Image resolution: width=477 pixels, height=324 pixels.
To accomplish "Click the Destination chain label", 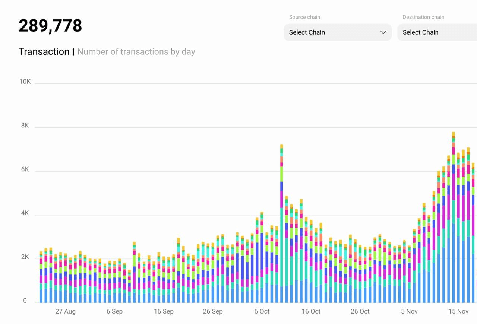I will [x=423, y=17].
